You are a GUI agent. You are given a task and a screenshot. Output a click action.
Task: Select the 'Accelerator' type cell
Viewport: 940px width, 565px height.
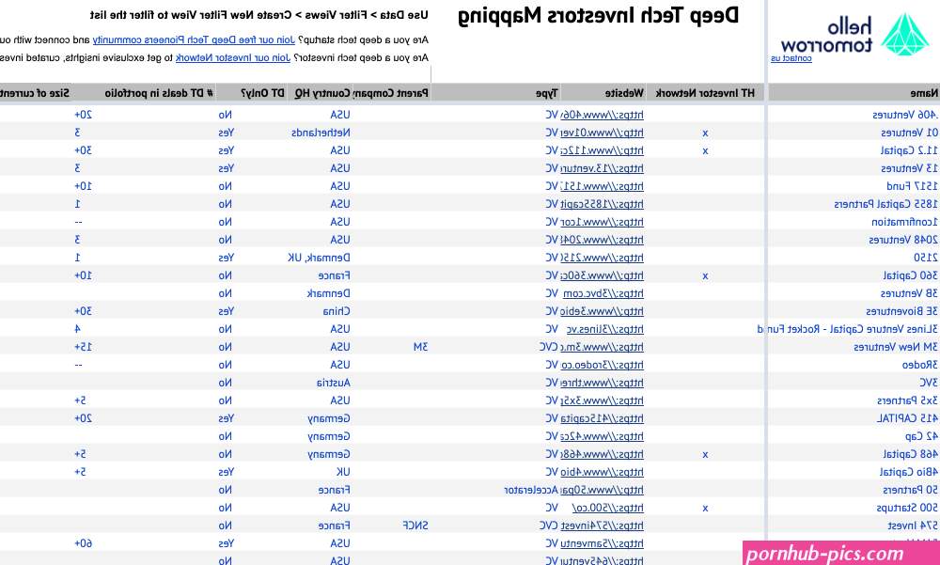(x=531, y=490)
